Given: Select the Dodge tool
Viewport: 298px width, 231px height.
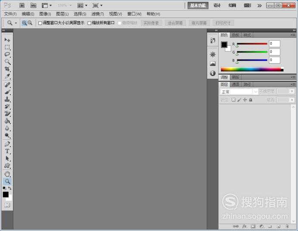Looking at the screenshot, I should (x=7, y=136).
